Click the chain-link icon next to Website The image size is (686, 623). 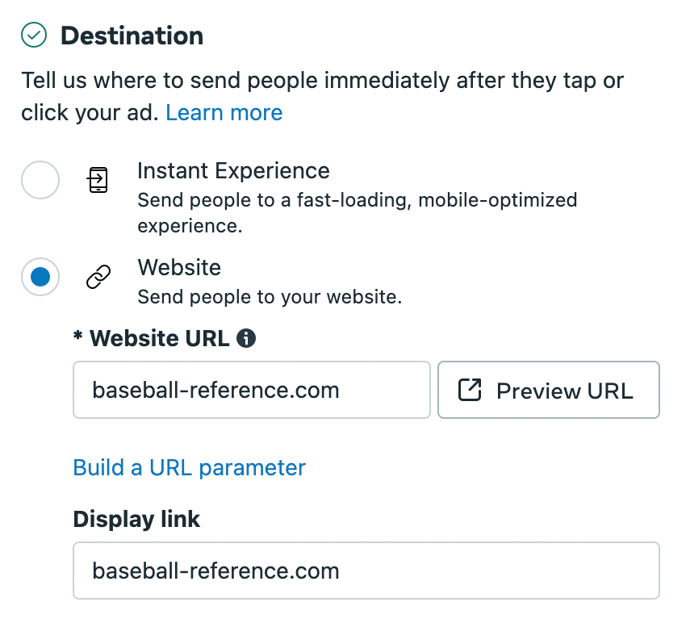point(98,278)
